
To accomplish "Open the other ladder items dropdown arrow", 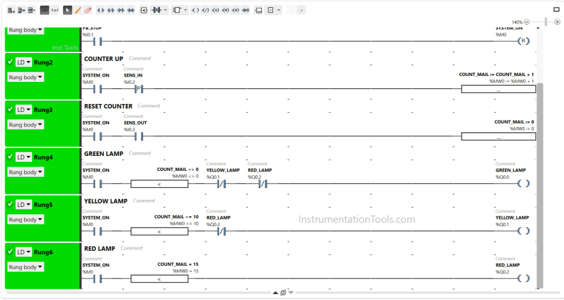I will [x=279, y=10].
